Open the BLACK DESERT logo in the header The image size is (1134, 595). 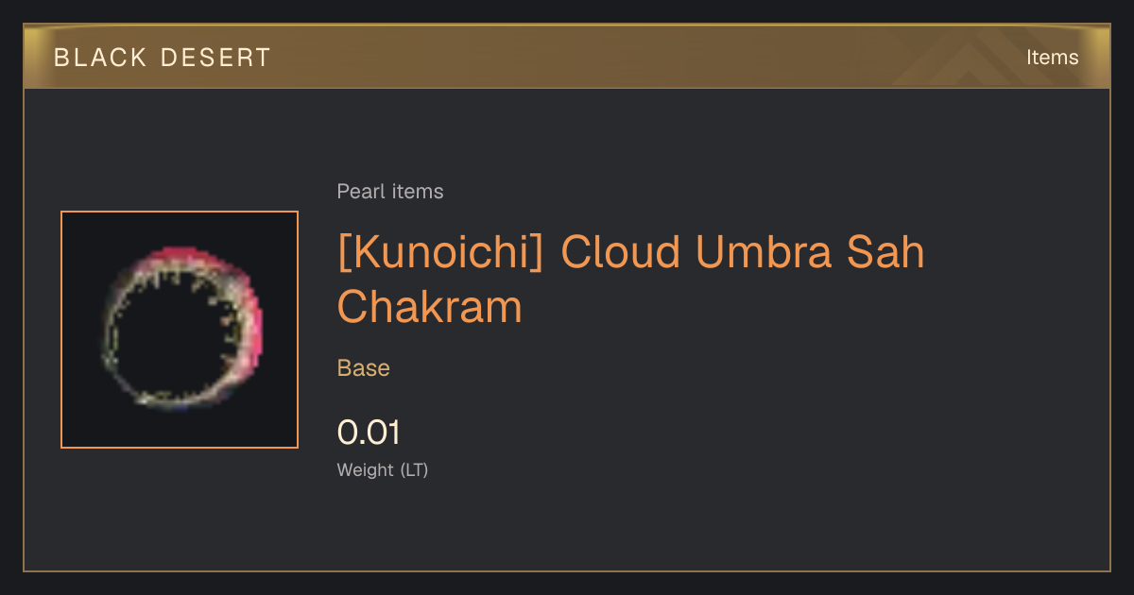163,58
